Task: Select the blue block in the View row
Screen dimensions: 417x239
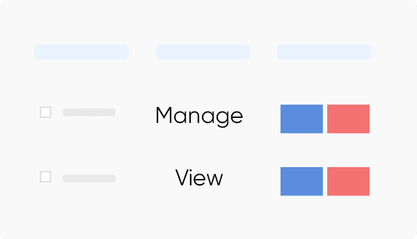Action: coord(301,182)
